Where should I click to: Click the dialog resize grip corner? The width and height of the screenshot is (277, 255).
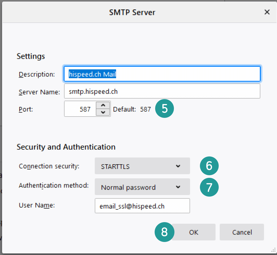point(273,250)
